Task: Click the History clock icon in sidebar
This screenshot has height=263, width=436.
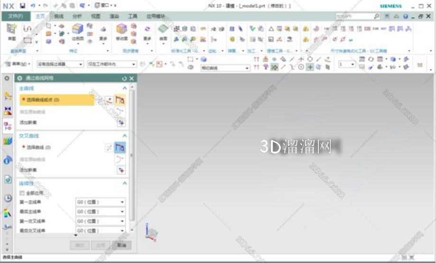Action: (8, 198)
